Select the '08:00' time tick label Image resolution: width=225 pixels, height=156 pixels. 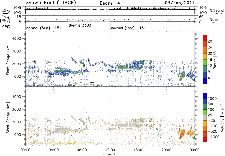pos(82,150)
